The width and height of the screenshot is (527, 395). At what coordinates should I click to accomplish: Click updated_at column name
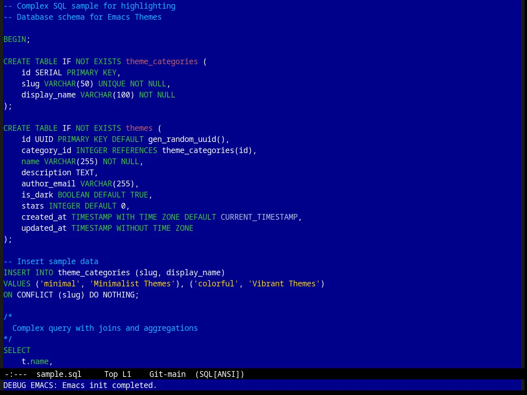pos(44,228)
